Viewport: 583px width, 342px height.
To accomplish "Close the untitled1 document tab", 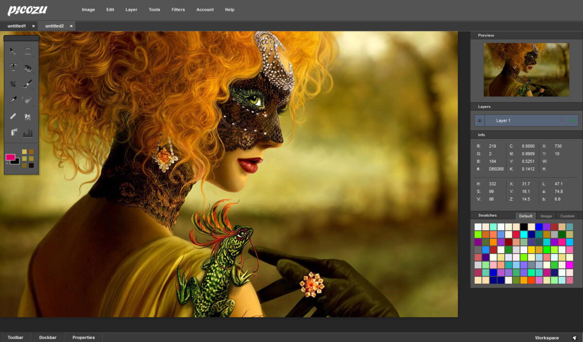I will (34, 26).
